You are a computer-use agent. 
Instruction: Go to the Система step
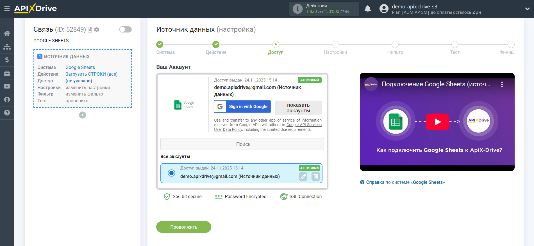160,44
